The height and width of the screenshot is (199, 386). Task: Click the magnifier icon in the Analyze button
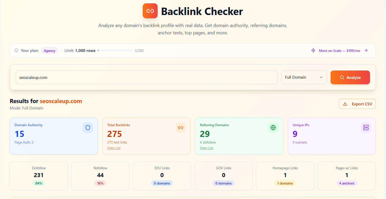tap(342, 77)
